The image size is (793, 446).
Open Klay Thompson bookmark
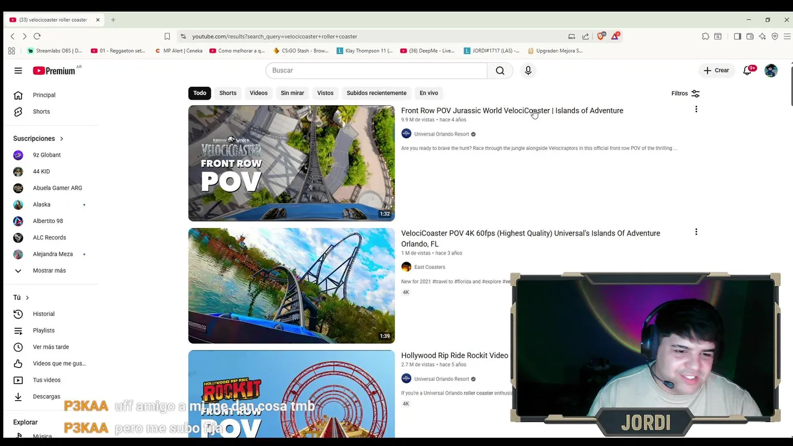tap(364, 51)
